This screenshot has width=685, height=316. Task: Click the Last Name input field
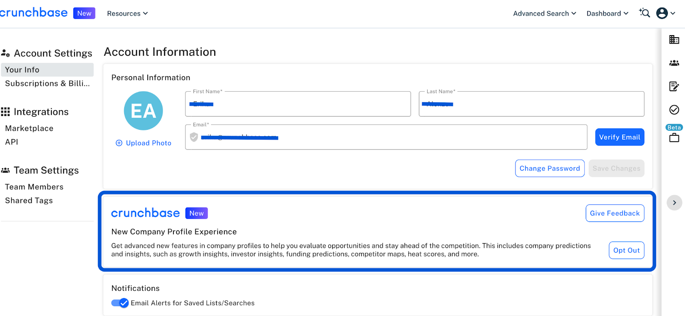click(x=531, y=104)
